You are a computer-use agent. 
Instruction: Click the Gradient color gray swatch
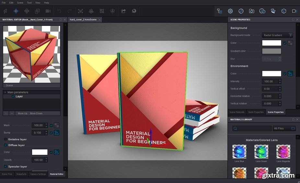tap(271, 51)
